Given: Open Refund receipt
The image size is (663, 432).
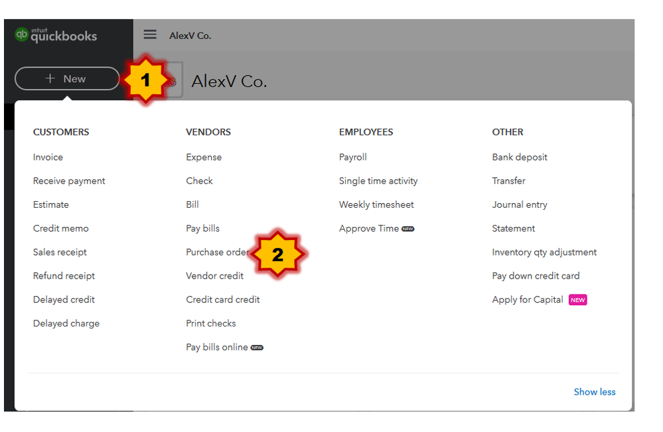Looking at the screenshot, I should coord(64,276).
